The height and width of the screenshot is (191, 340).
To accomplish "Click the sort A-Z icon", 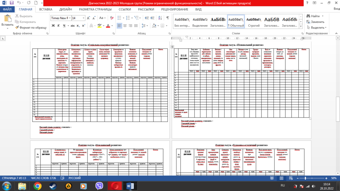I will click(x=160, y=18).
